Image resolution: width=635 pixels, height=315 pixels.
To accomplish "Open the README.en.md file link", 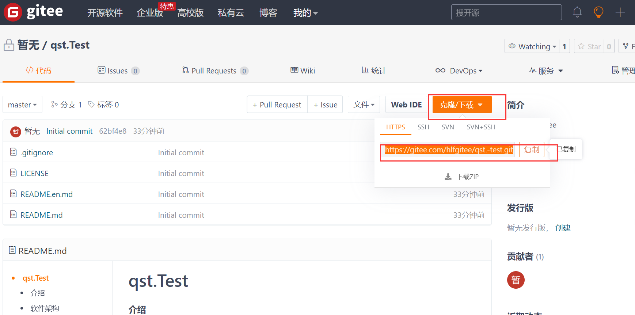I will pos(46,194).
